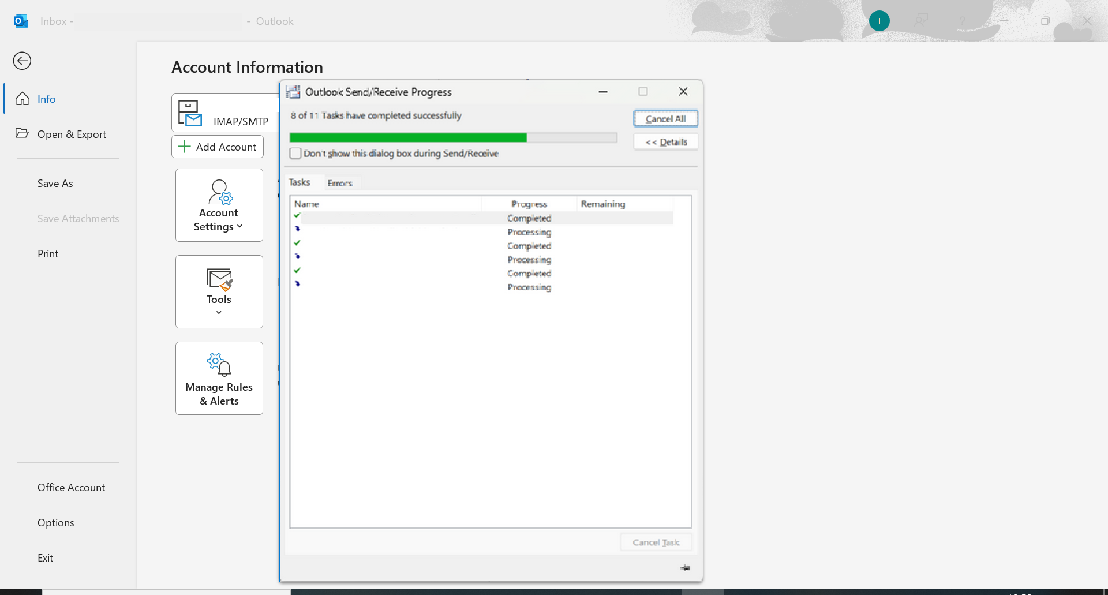Expand the Account Settings dropdown chevron
This screenshot has width=1108, height=595.
pos(239,226)
